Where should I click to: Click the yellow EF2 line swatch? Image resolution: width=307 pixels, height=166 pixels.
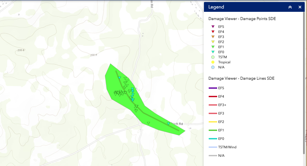pyautogui.click(x=213, y=122)
